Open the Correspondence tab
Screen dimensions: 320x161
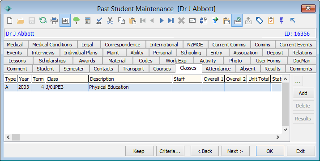coord(123,45)
